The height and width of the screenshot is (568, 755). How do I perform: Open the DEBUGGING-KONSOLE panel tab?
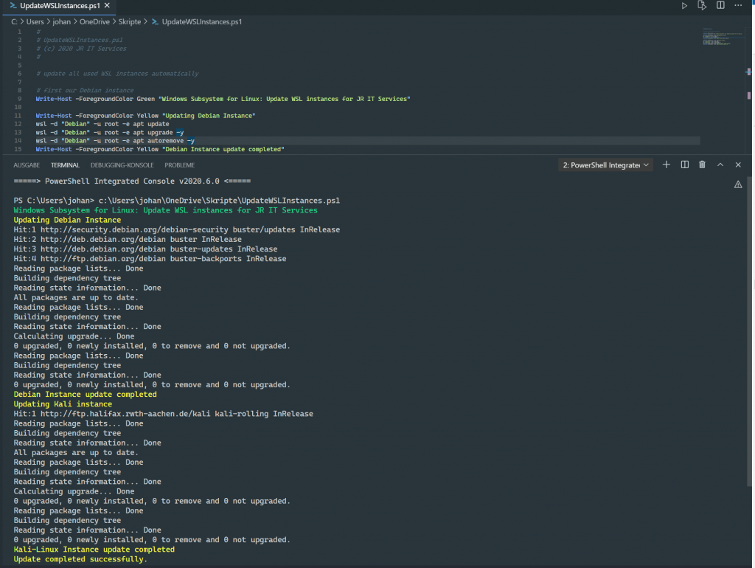(x=122, y=165)
